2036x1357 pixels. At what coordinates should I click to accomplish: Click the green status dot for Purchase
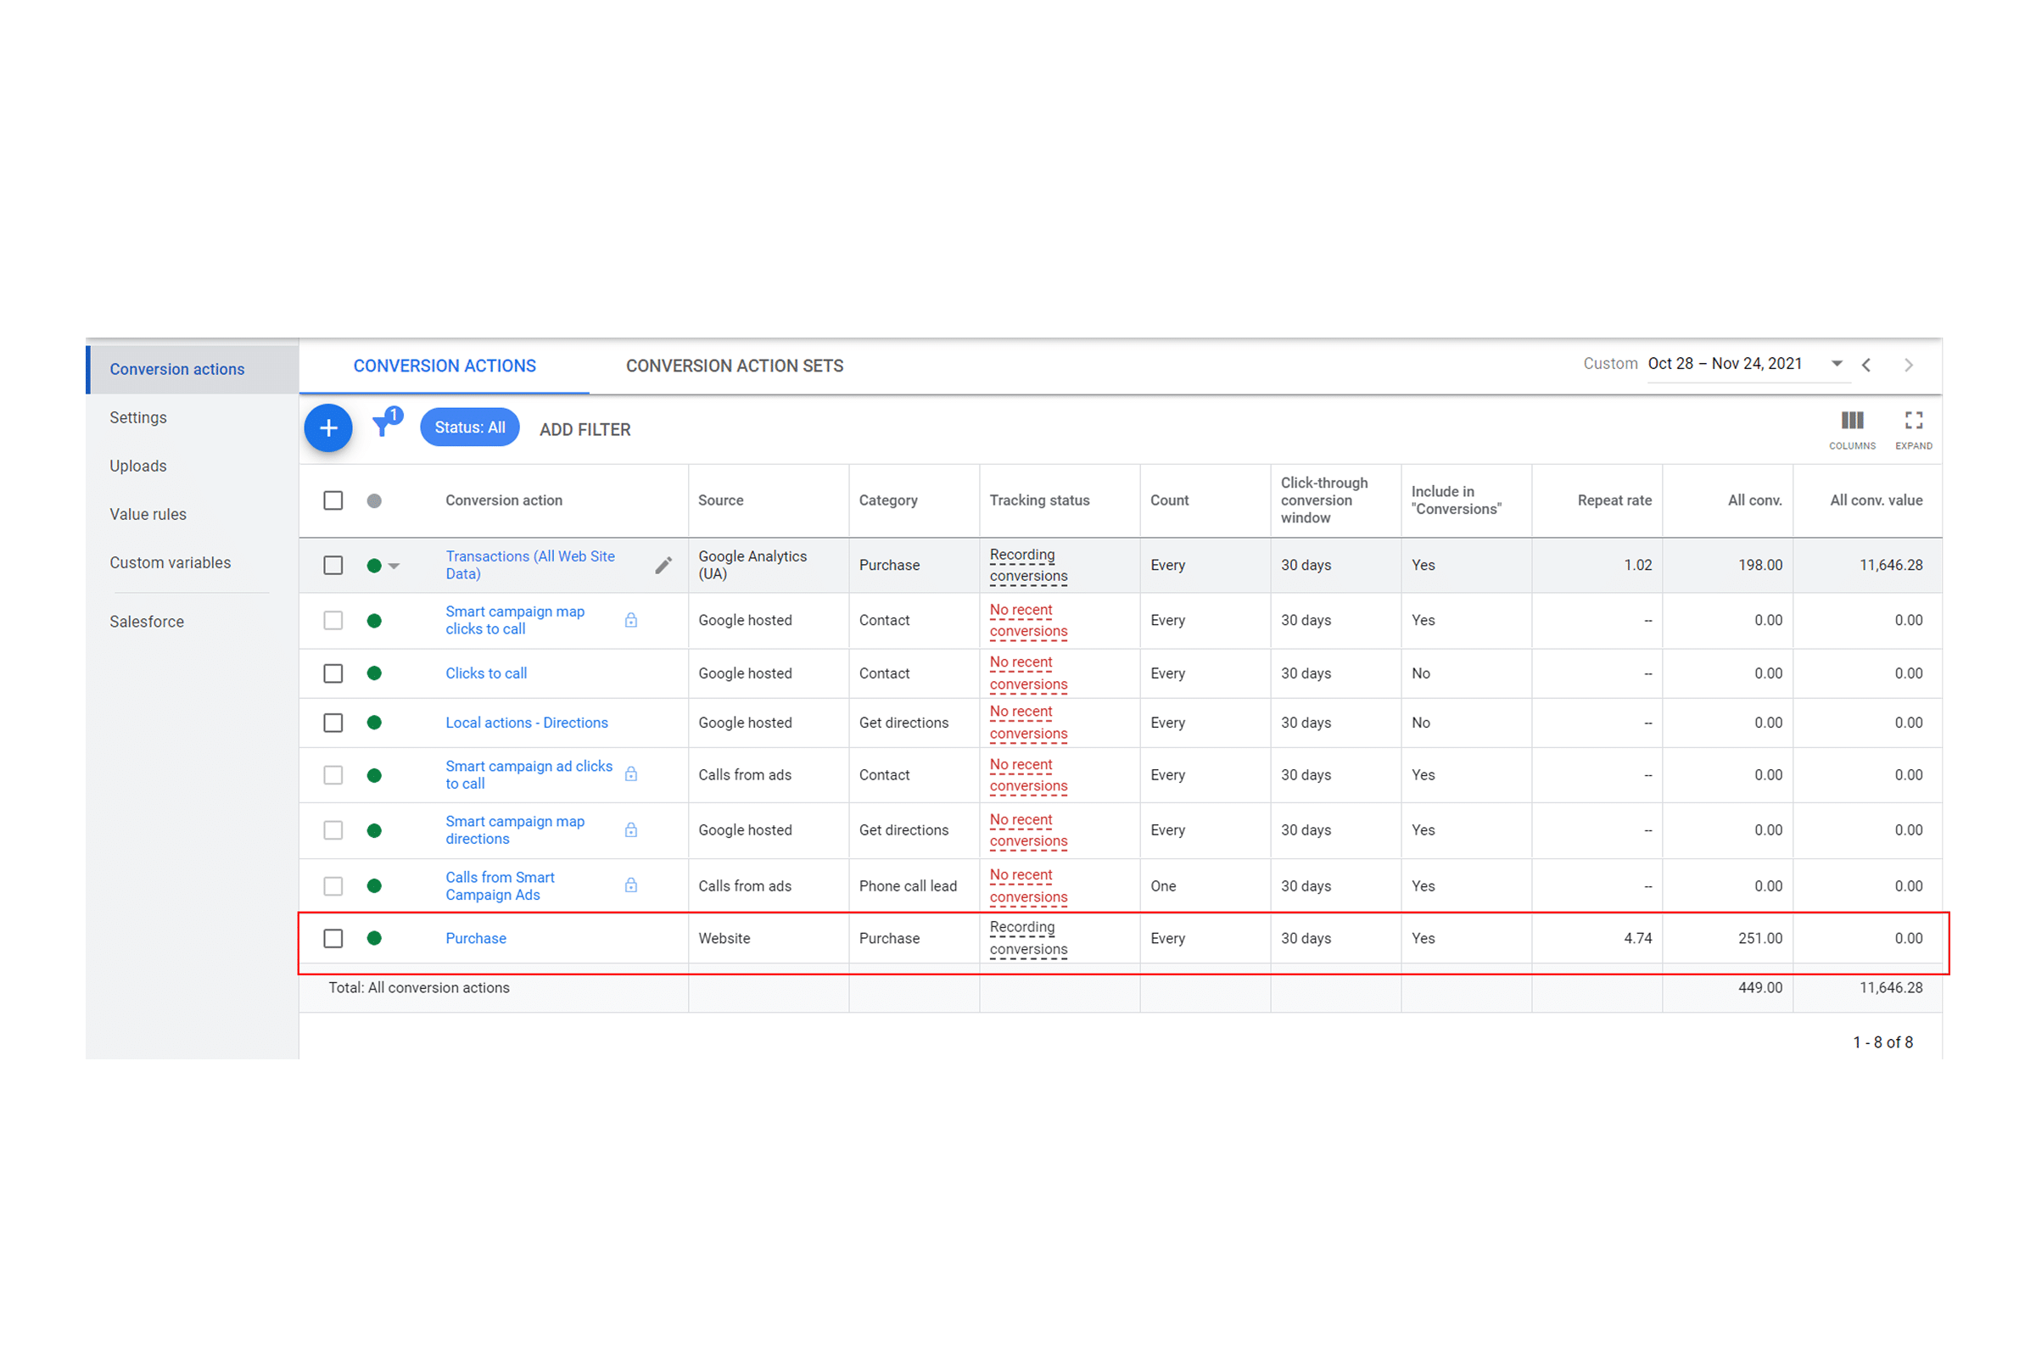[x=374, y=938]
